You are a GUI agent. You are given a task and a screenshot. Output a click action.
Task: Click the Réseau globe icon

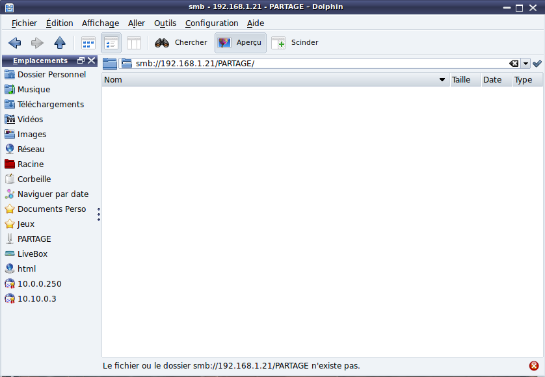[x=10, y=149]
